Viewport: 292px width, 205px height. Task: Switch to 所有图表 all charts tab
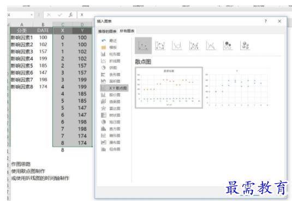tap(127, 31)
